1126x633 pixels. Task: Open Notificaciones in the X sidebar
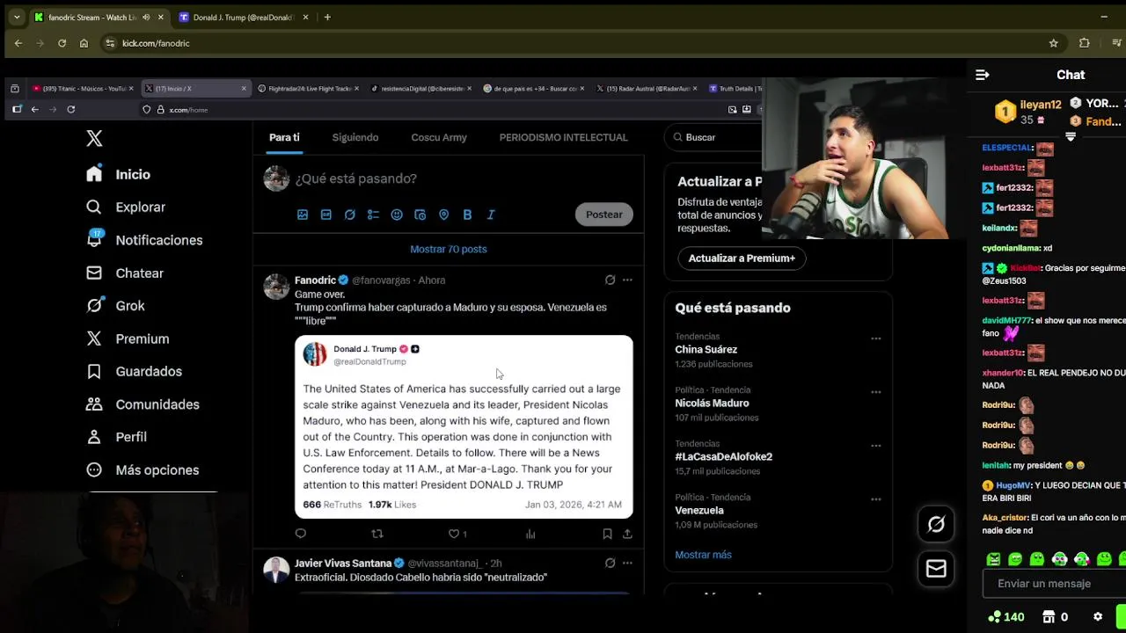144,240
